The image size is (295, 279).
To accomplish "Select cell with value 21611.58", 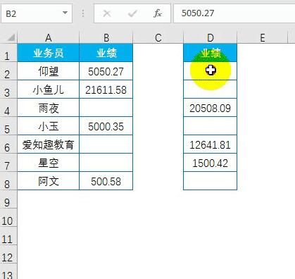I will pyautogui.click(x=106, y=89).
